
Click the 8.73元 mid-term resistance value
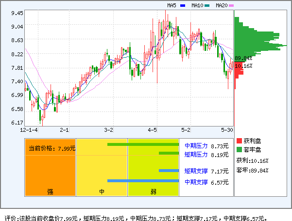(x=220, y=146)
